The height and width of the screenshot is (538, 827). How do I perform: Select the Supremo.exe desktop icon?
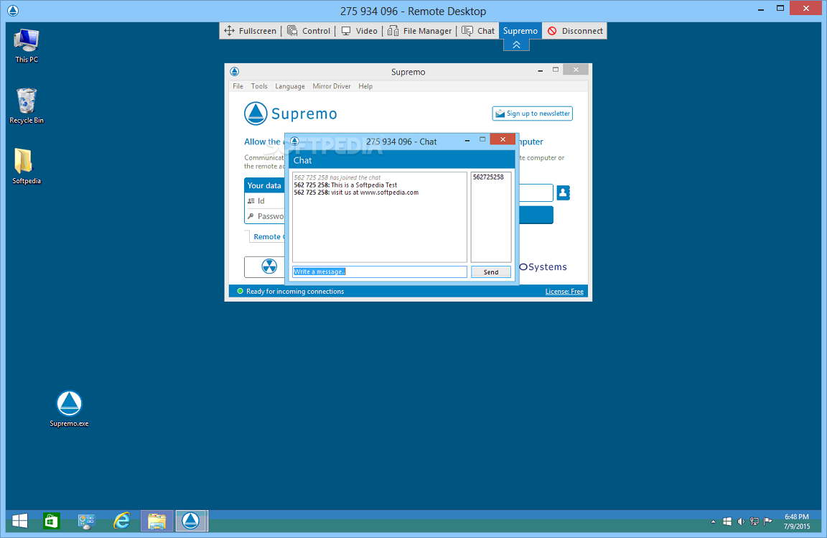(x=69, y=409)
